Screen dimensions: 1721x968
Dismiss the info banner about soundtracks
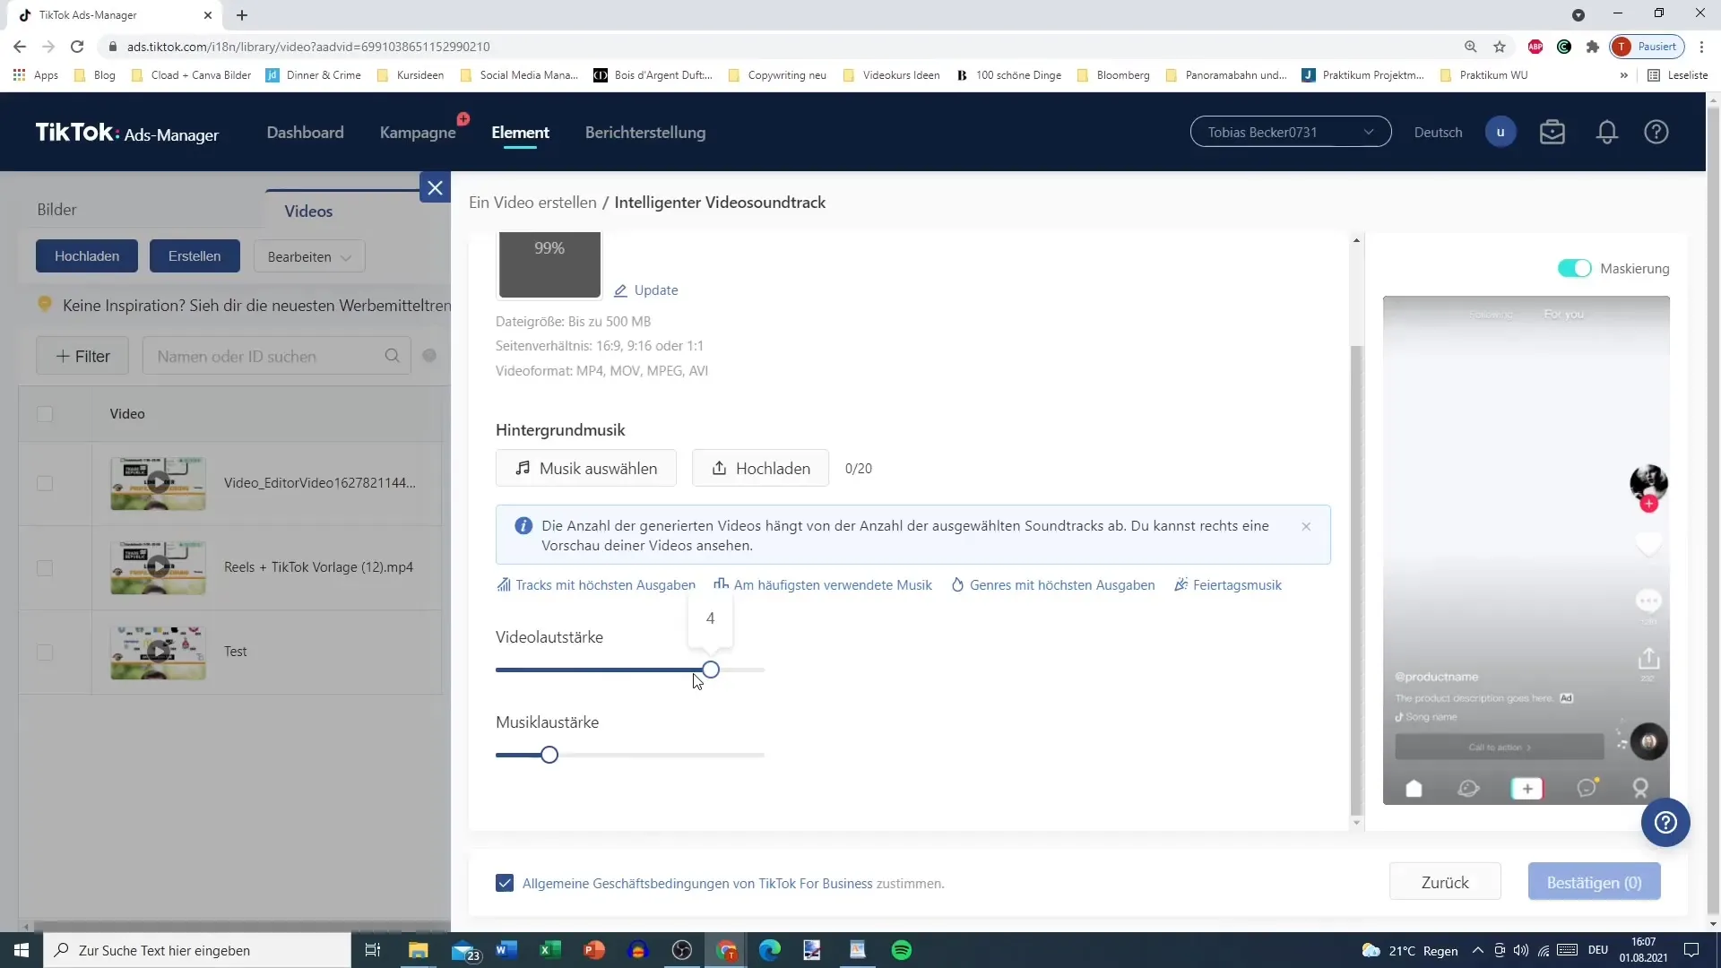tap(1306, 526)
